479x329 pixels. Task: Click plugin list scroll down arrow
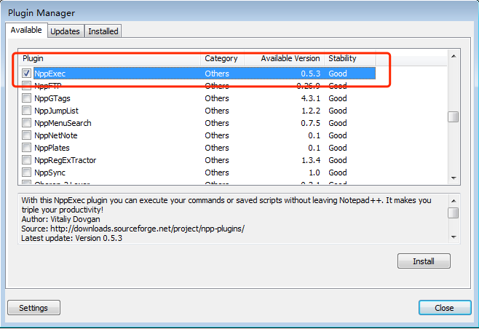pyautogui.click(x=454, y=178)
